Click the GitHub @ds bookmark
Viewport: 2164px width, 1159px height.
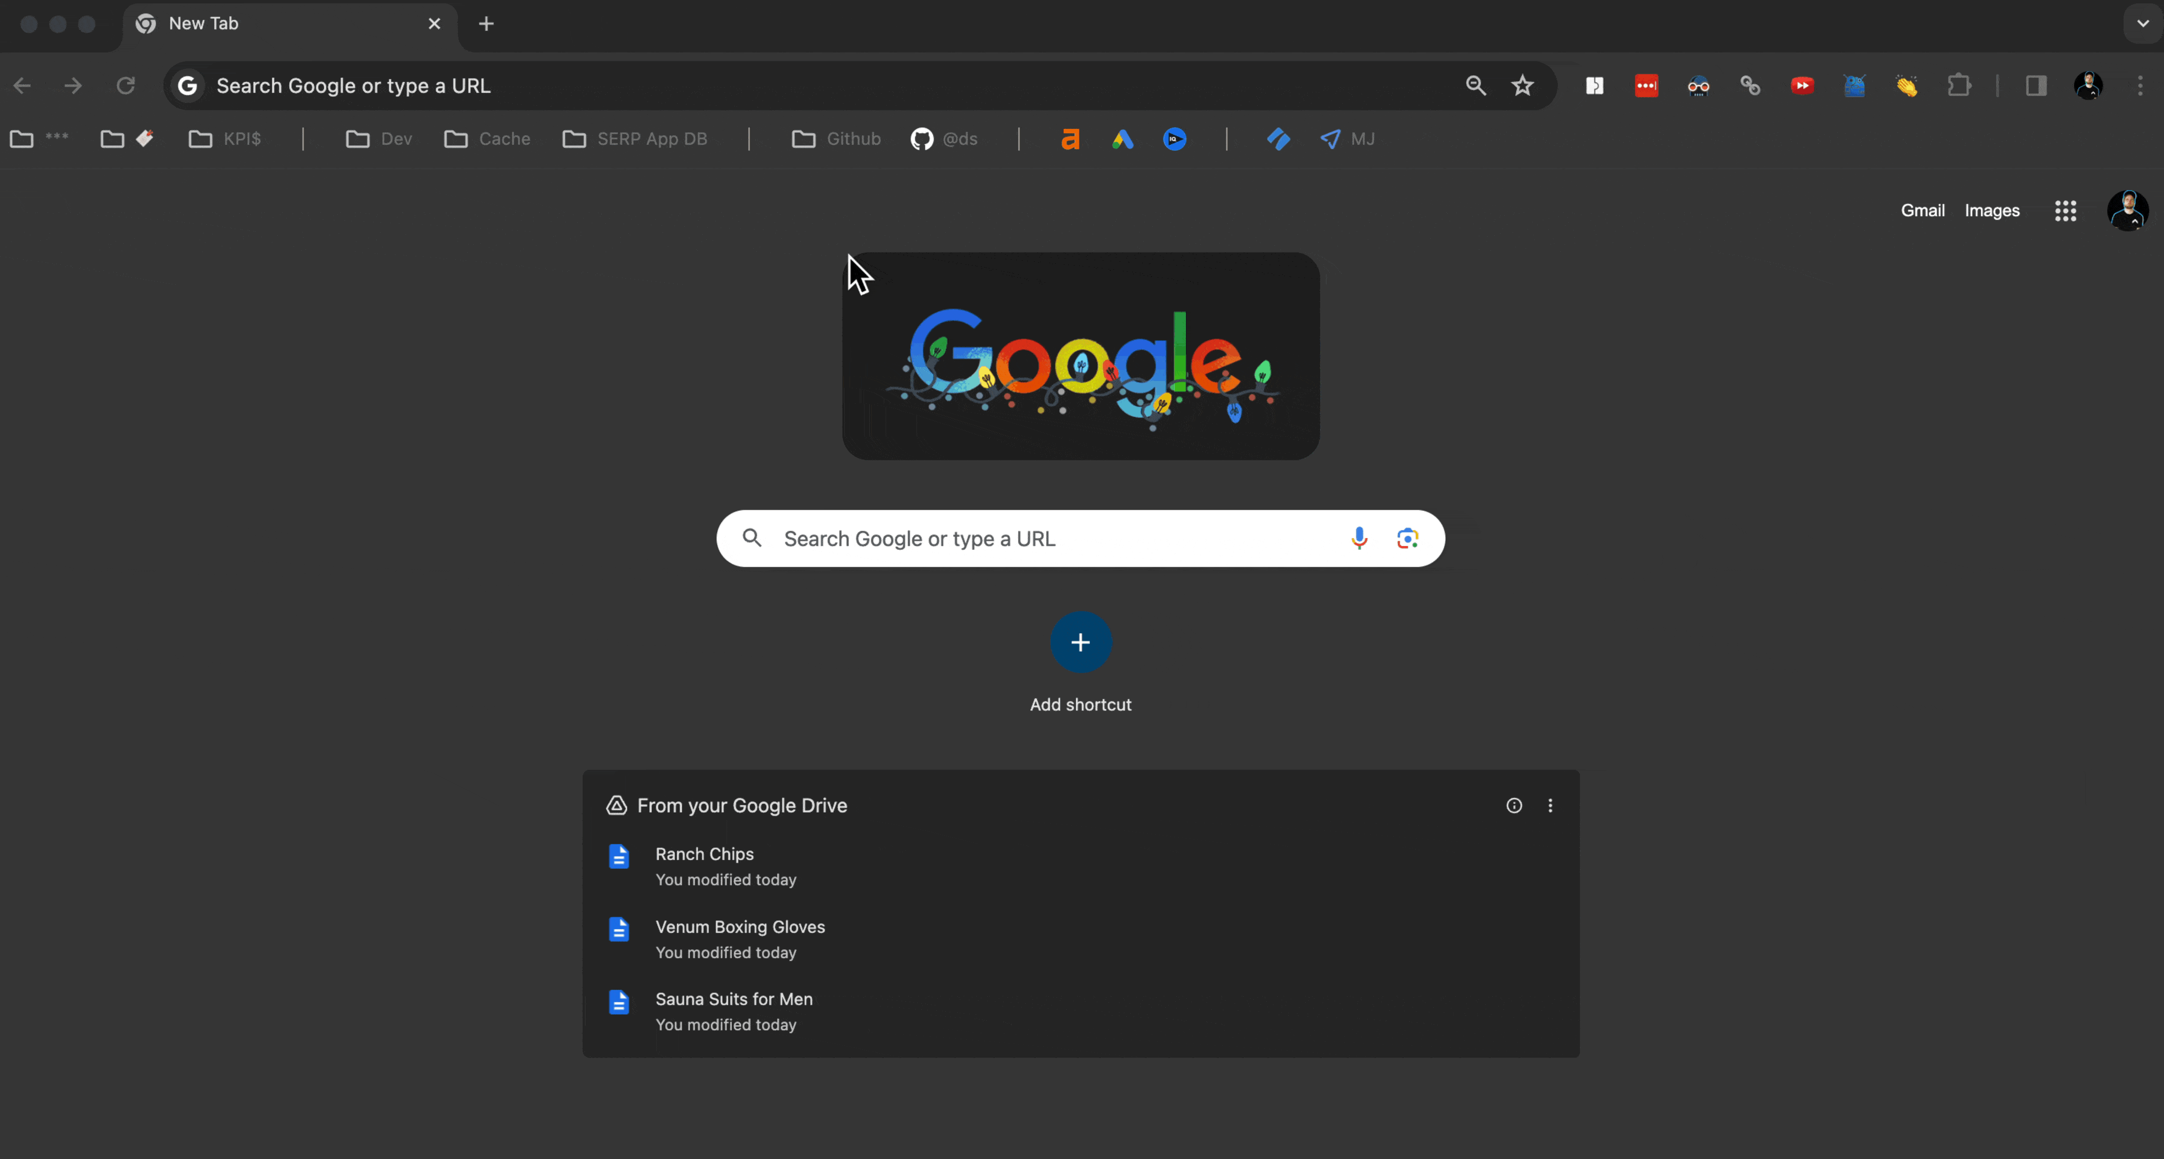(944, 140)
